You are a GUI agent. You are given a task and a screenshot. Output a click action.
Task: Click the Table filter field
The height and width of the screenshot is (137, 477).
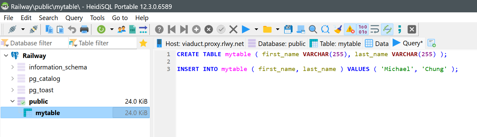coord(103,43)
